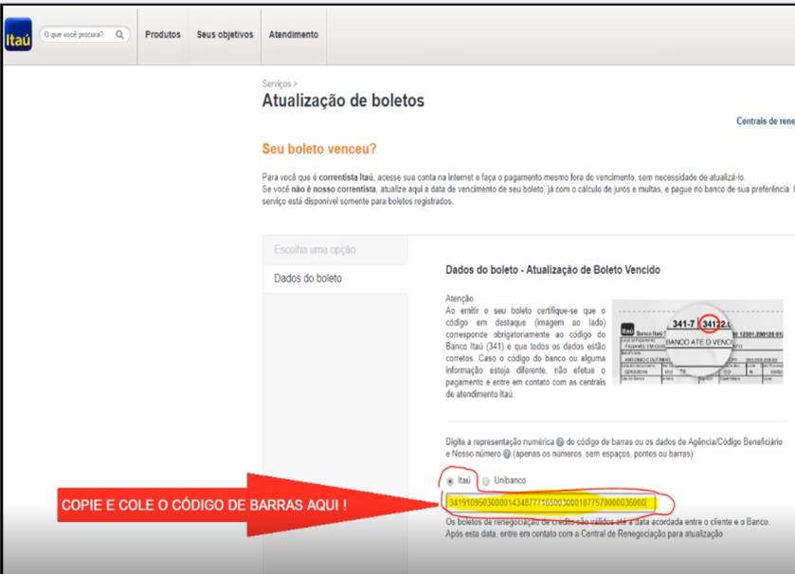Click the barcode number input field

(551, 503)
